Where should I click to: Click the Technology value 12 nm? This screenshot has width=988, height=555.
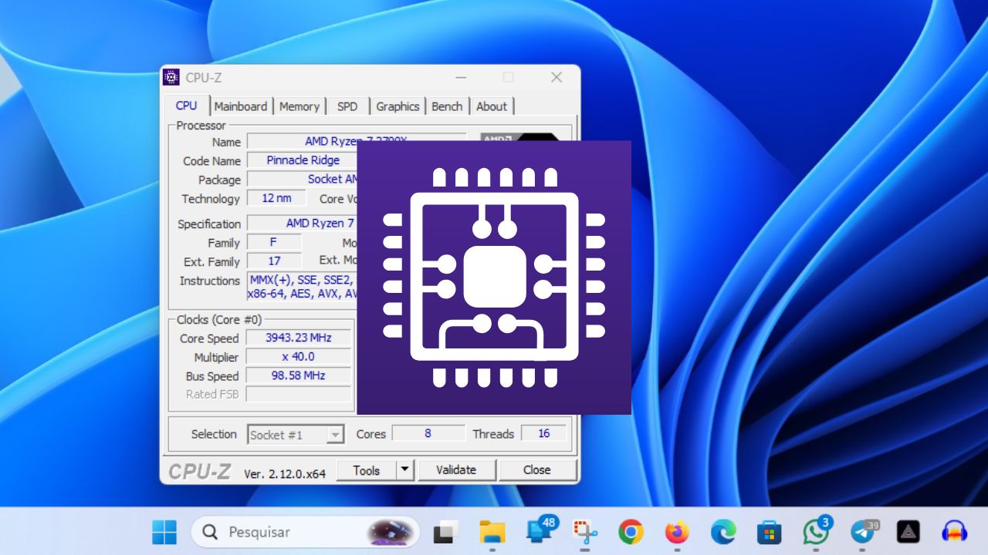click(276, 198)
